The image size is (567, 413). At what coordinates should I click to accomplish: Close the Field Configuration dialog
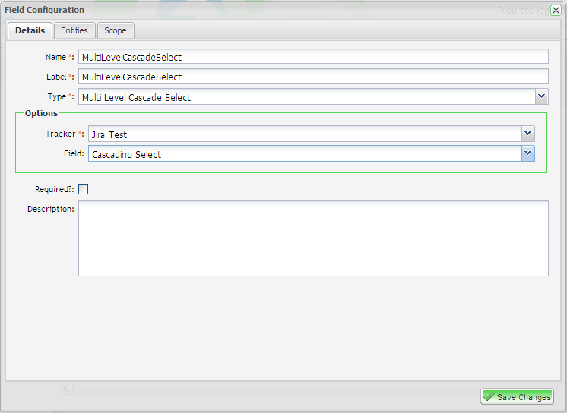(556, 10)
